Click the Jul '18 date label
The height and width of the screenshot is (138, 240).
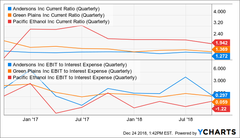coord(186,120)
